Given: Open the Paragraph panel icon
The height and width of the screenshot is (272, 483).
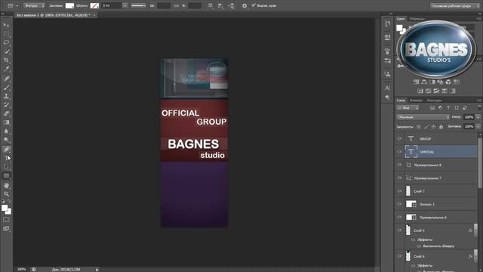Looking at the screenshot, I should click(387, 97).
